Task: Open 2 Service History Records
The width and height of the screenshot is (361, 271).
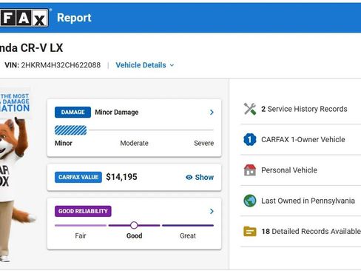Action: click(x=300, y=109)
